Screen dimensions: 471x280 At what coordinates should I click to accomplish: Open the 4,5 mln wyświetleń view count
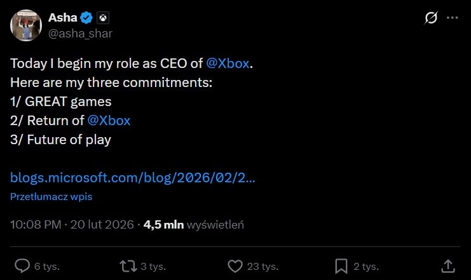194,225
